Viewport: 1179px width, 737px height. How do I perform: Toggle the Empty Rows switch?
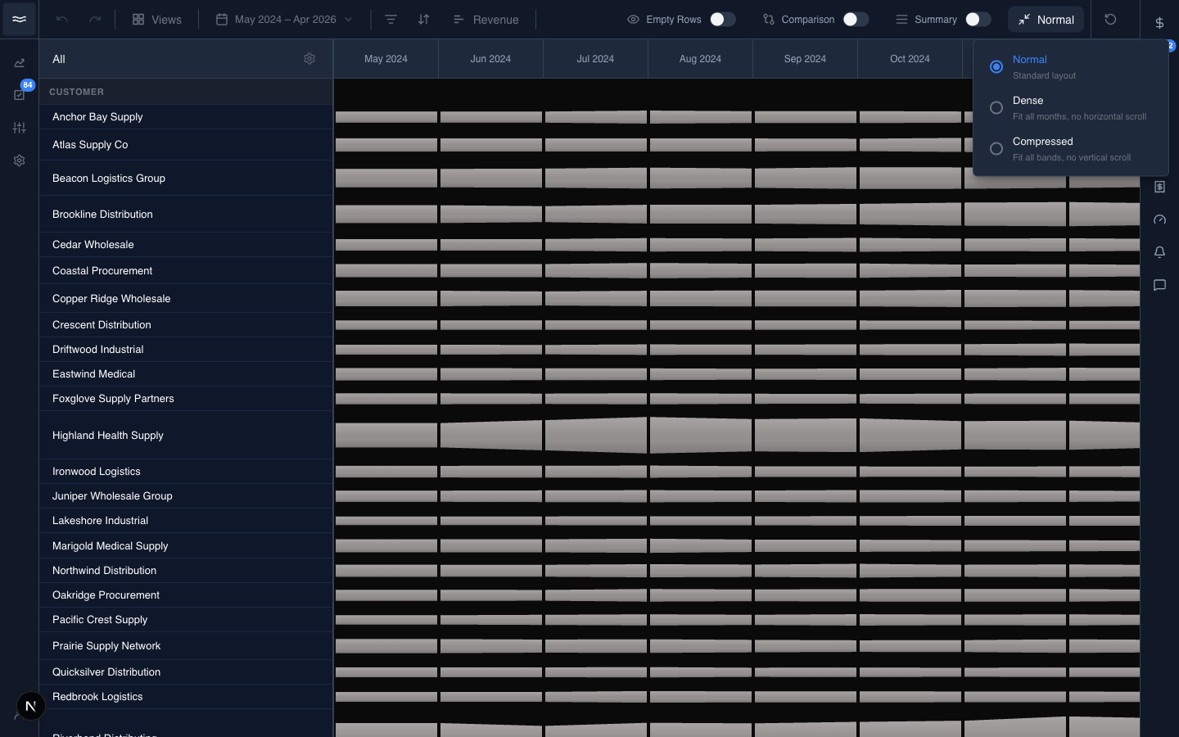coord(722,19)
